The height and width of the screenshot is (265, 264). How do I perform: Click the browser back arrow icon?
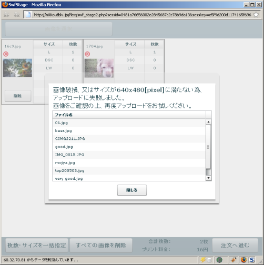point(6,15)
